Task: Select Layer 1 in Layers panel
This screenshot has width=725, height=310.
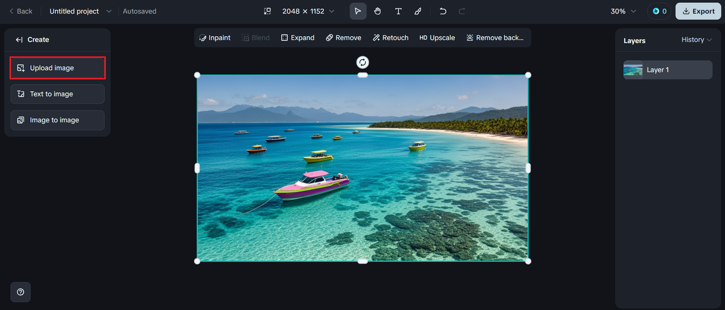Action: point(668,70)
